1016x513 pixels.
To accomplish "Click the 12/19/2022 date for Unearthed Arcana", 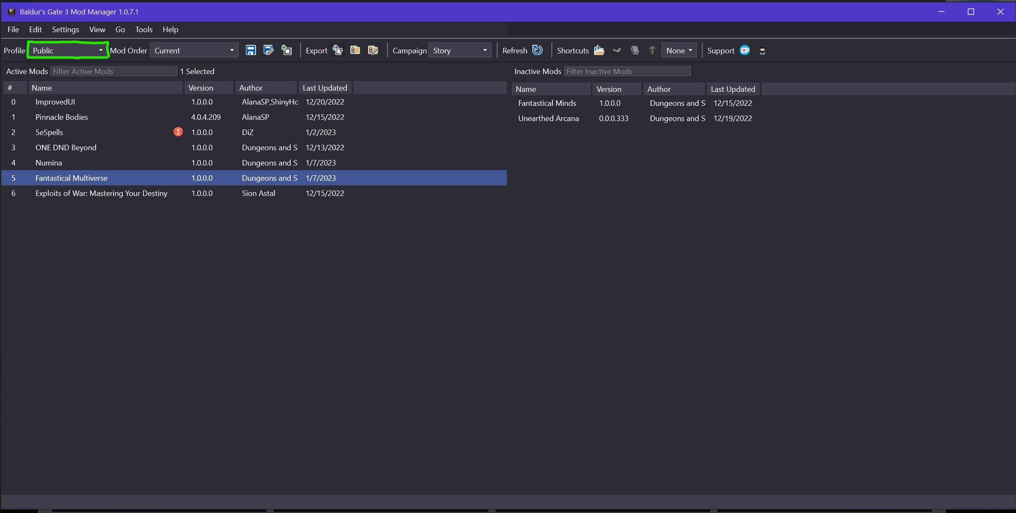I will coord(733,119).
